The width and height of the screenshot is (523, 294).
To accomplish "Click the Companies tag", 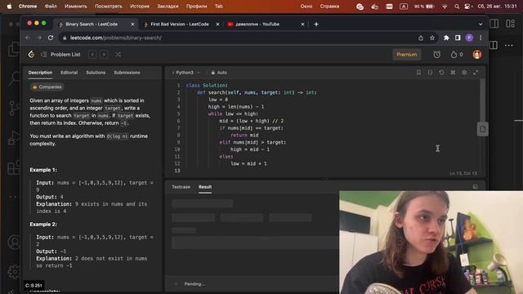I will click(47, 87).
